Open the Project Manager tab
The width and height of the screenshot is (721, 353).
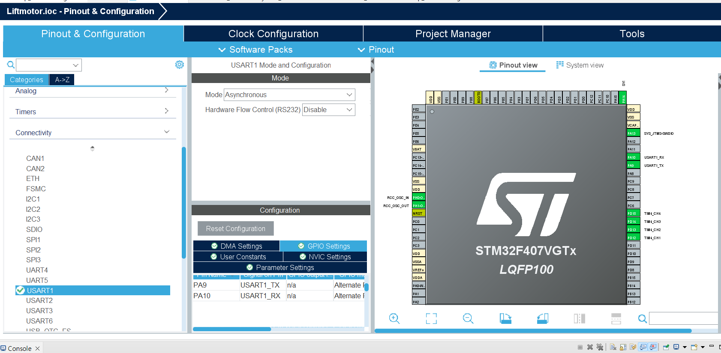click(x=453, y=34)
